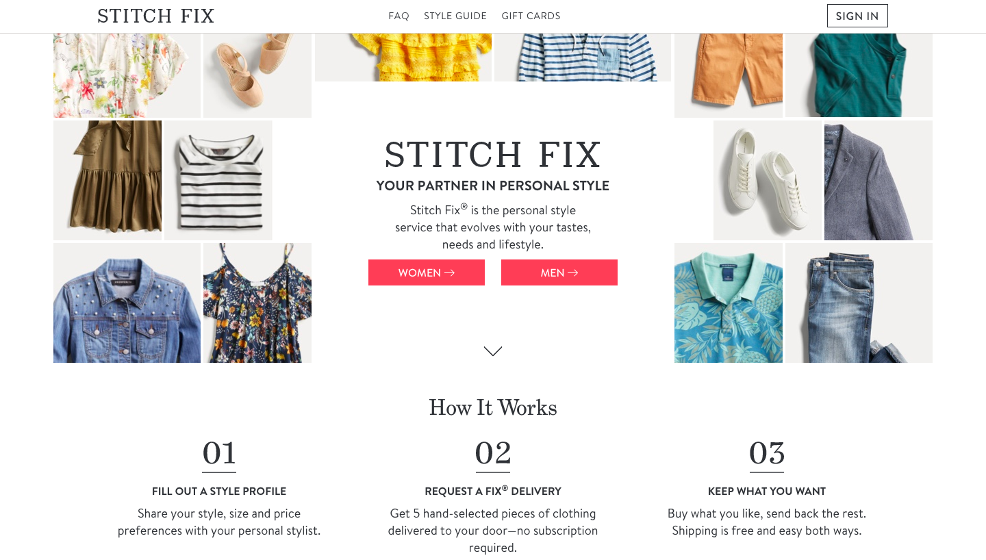Open the FAQ menu item

click(x=399, y=15)
